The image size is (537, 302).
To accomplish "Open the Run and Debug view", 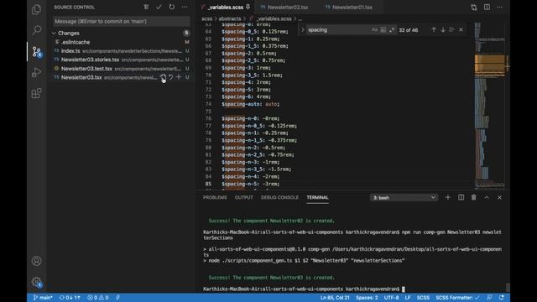I will 36,73.
